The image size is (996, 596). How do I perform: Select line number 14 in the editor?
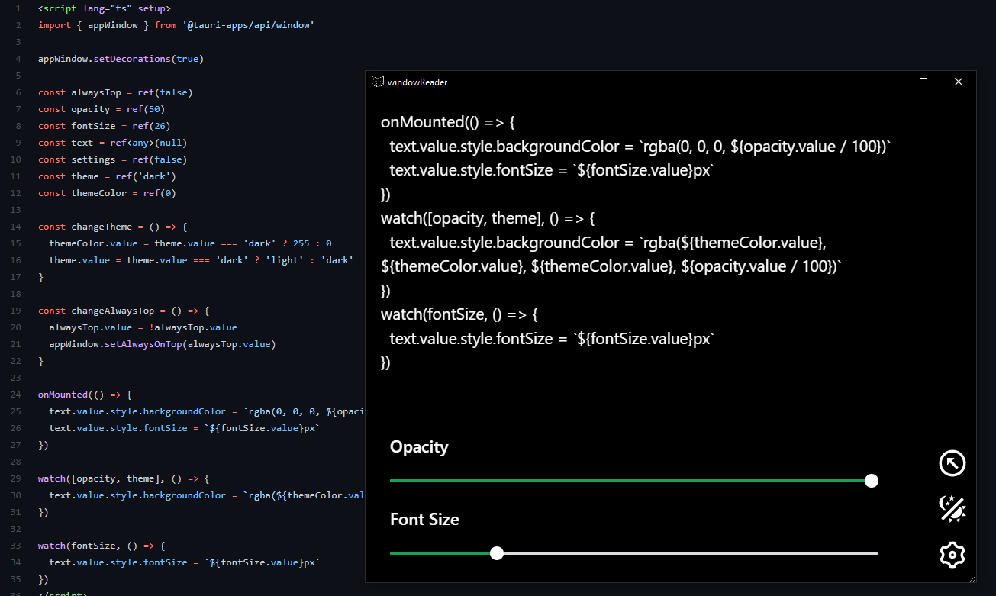[x=15, y=226]
